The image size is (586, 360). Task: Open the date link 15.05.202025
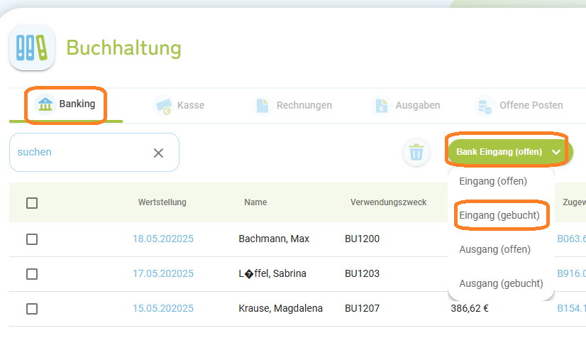coord(163,308)
